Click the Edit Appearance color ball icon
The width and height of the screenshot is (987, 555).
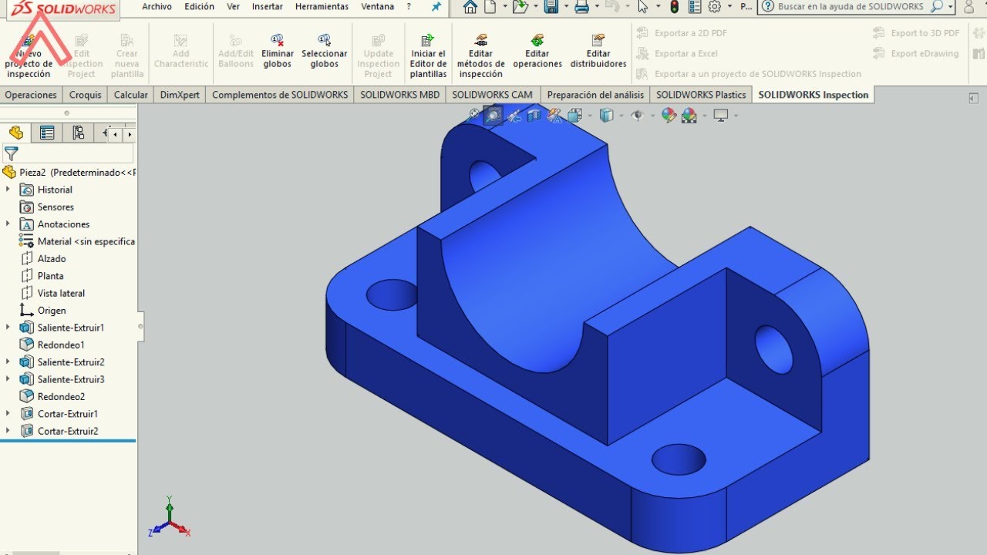669,116
